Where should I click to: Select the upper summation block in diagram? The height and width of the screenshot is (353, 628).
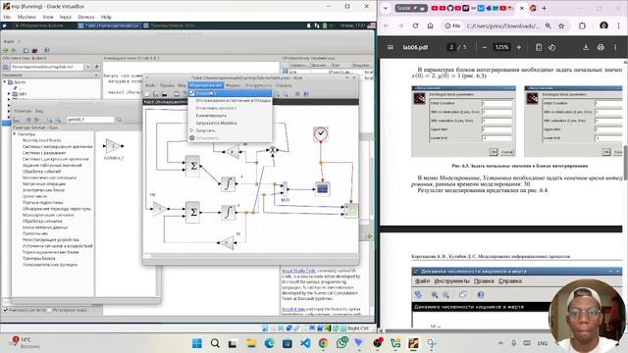pyautogui.click(x=193, y=166)
